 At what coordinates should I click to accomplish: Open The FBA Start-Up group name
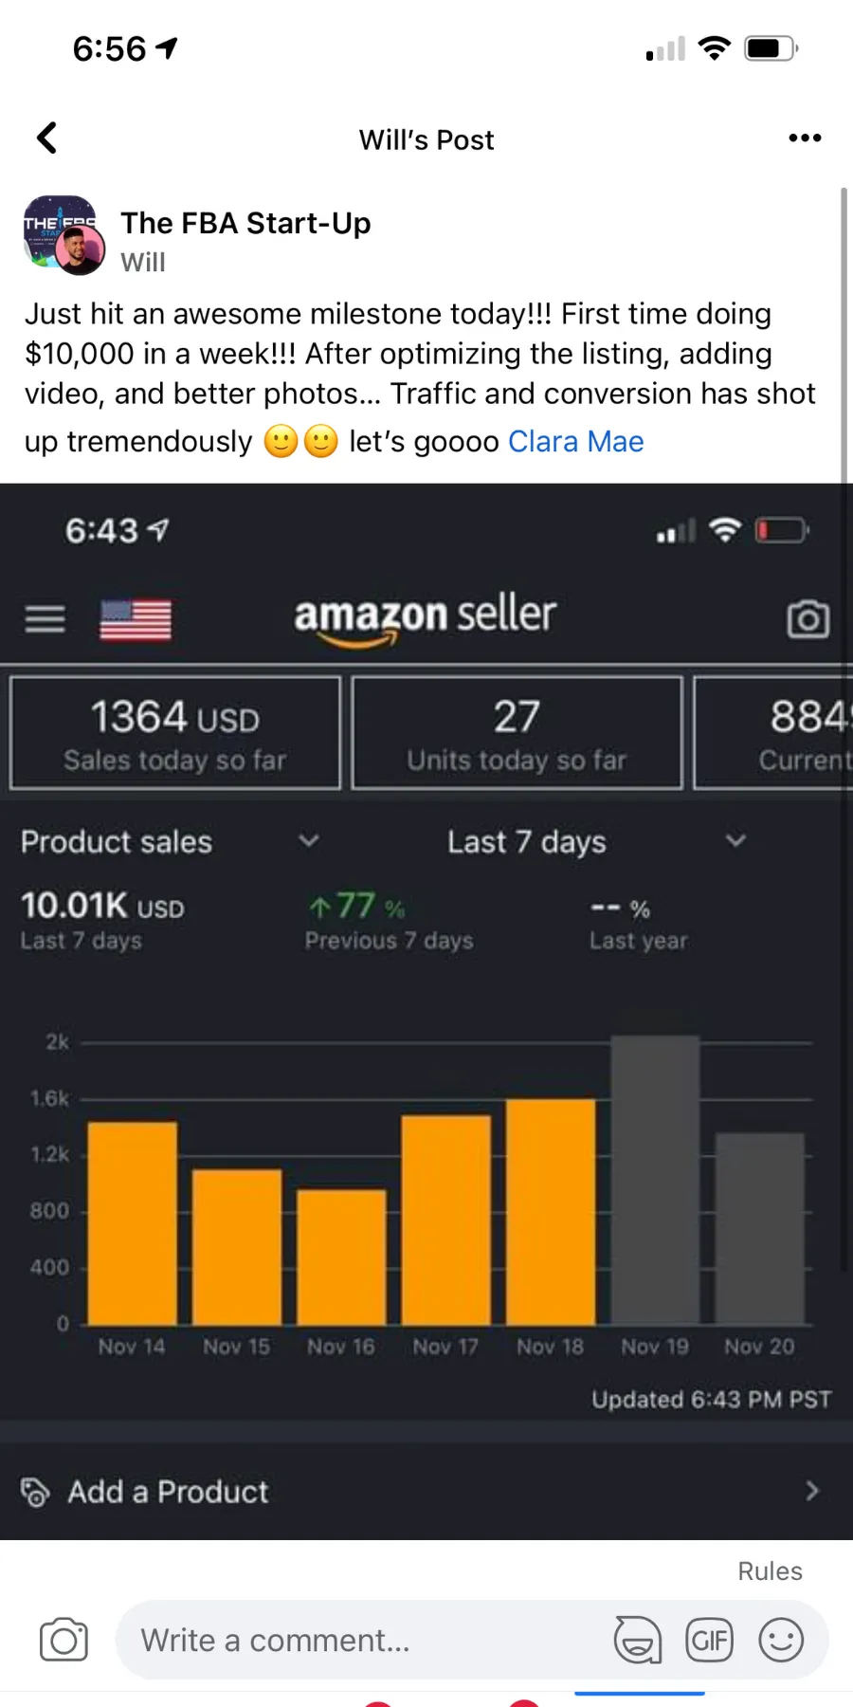coord(245,223)
